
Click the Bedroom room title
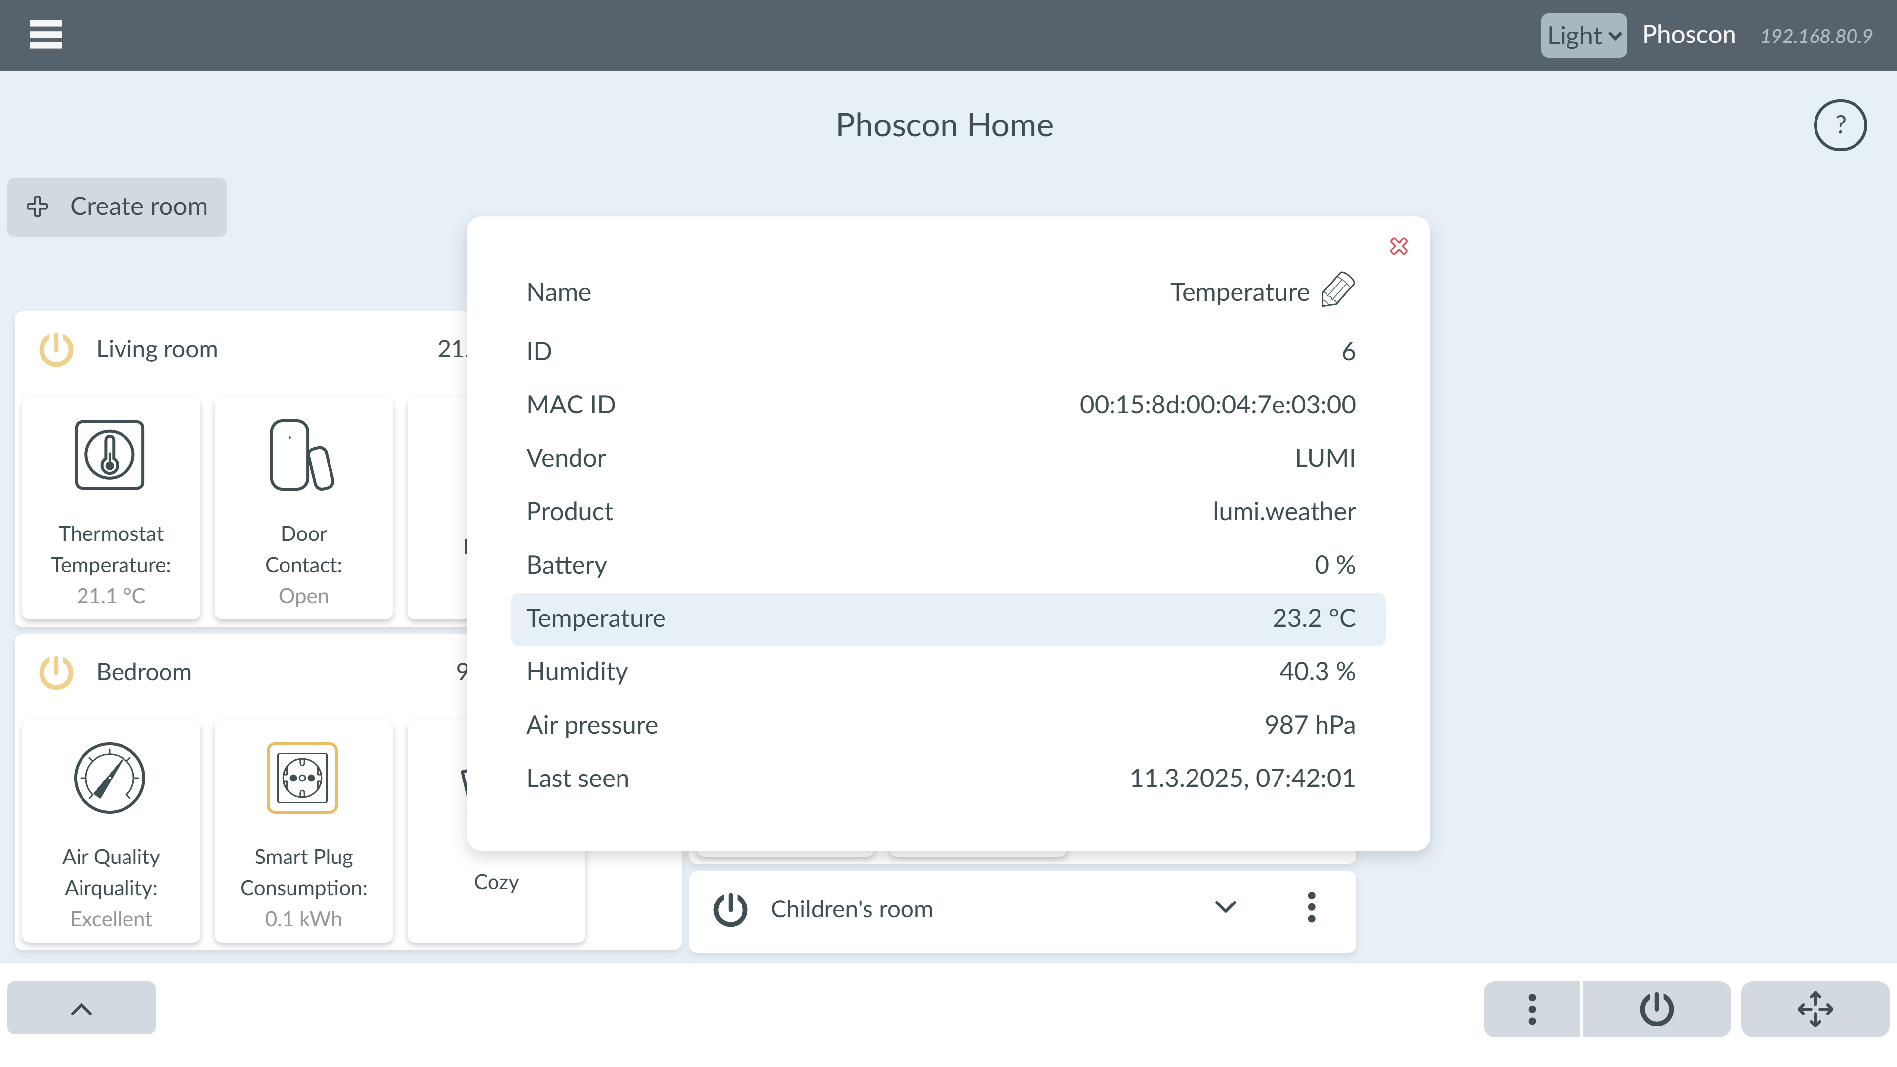[144, 672]
